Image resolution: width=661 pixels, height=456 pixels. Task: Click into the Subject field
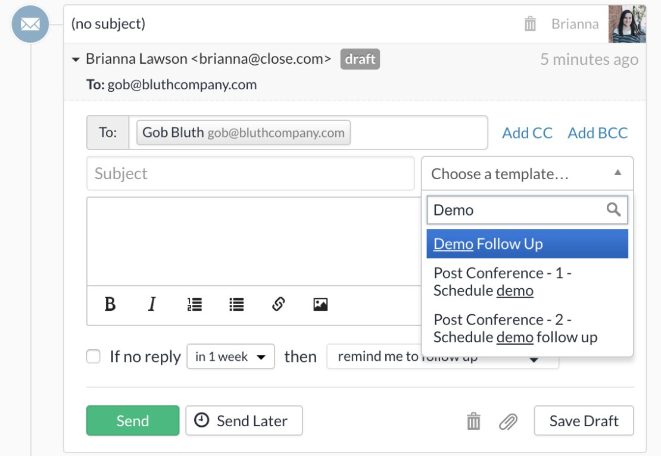[250, 174]
